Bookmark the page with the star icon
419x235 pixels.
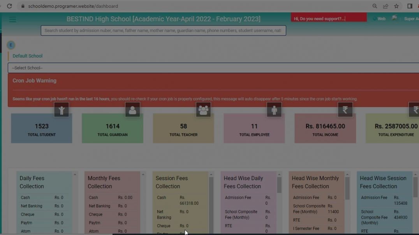click(396, 6)
